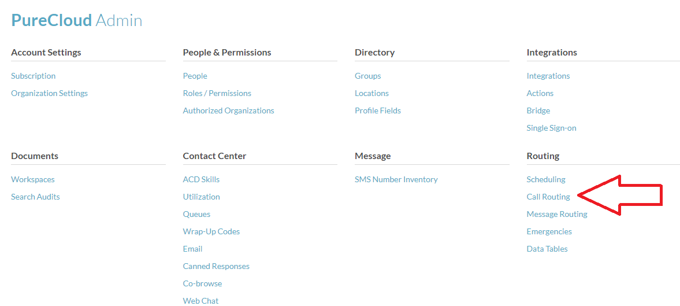Image resolution: width=680 pixels, height=306 pixels.
Task: Click the PureCloud Admin title
Action: click(77, 20)
